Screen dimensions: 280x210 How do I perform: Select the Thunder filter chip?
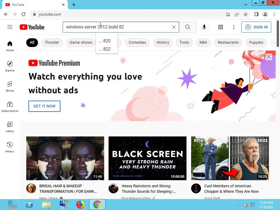(52, 42)
